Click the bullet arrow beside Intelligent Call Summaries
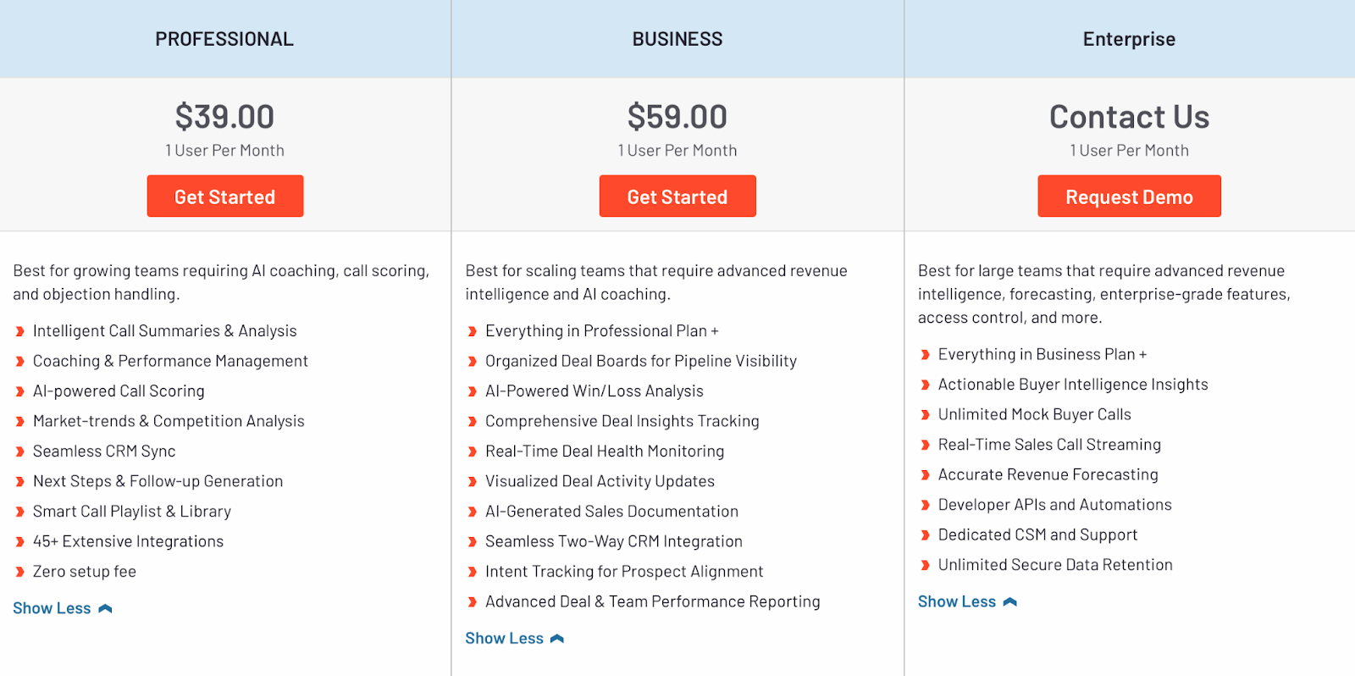The height and width of the screenshot is (676, 1355). tap(19, 331)
